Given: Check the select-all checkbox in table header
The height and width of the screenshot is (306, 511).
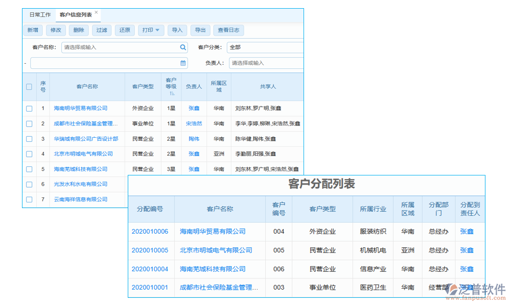Looking at the screenshot, I should coord(29,86).
